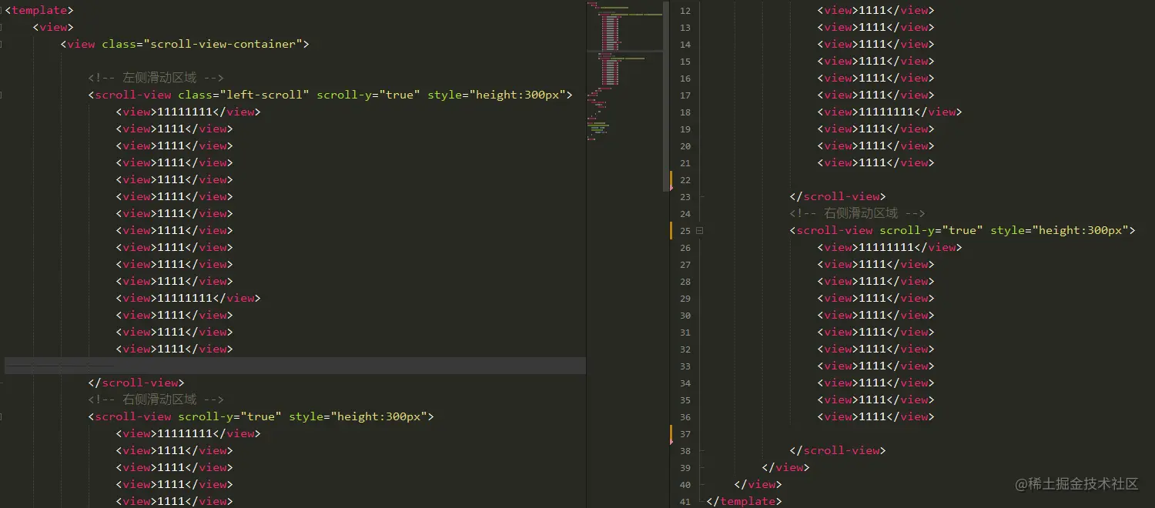Click the </scroll-view> tag on line 38
This screenshot has height=508, width=1155.
838,450
